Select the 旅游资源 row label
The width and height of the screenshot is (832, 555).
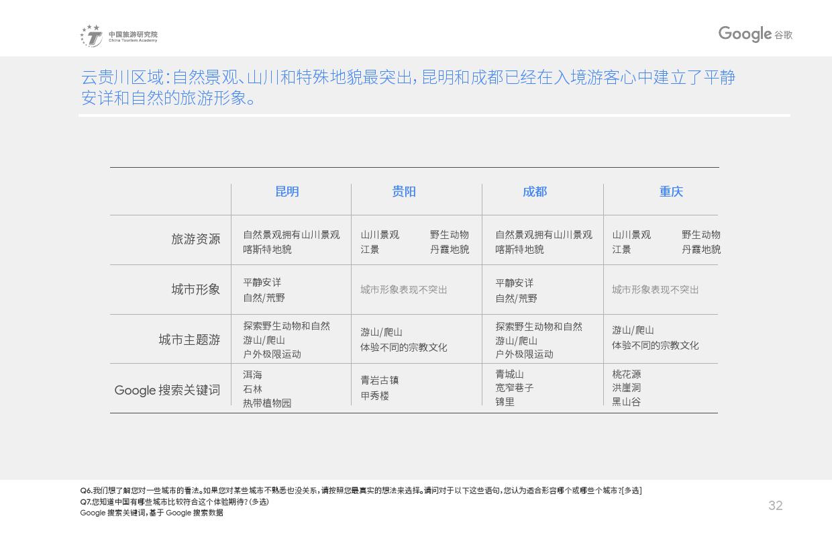click(195, 240)
